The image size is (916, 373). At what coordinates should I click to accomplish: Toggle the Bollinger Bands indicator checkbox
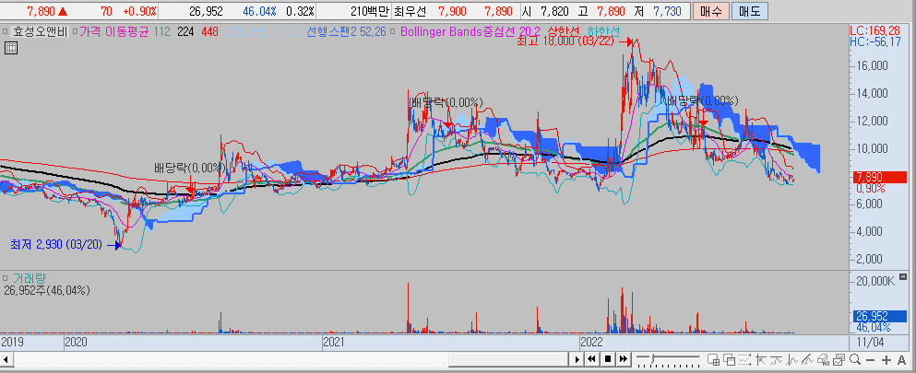click(392, 30)
